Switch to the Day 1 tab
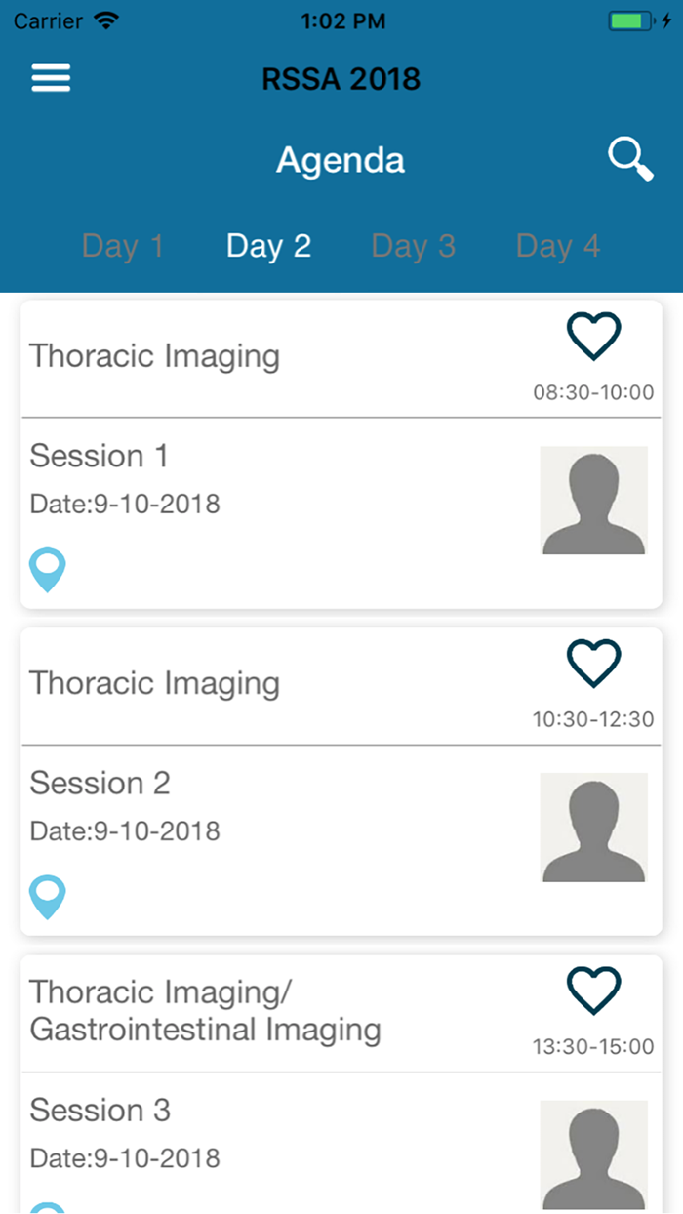 point(122,246)
